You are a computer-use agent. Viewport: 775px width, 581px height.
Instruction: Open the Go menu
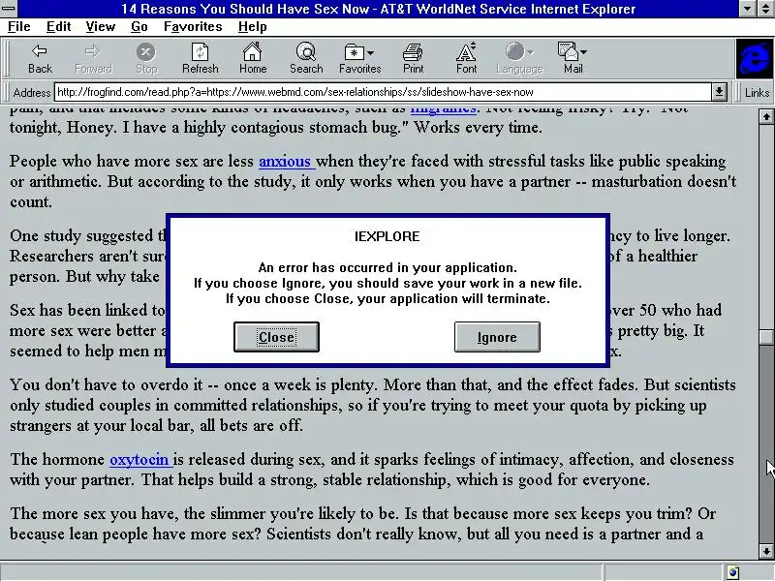139,27
